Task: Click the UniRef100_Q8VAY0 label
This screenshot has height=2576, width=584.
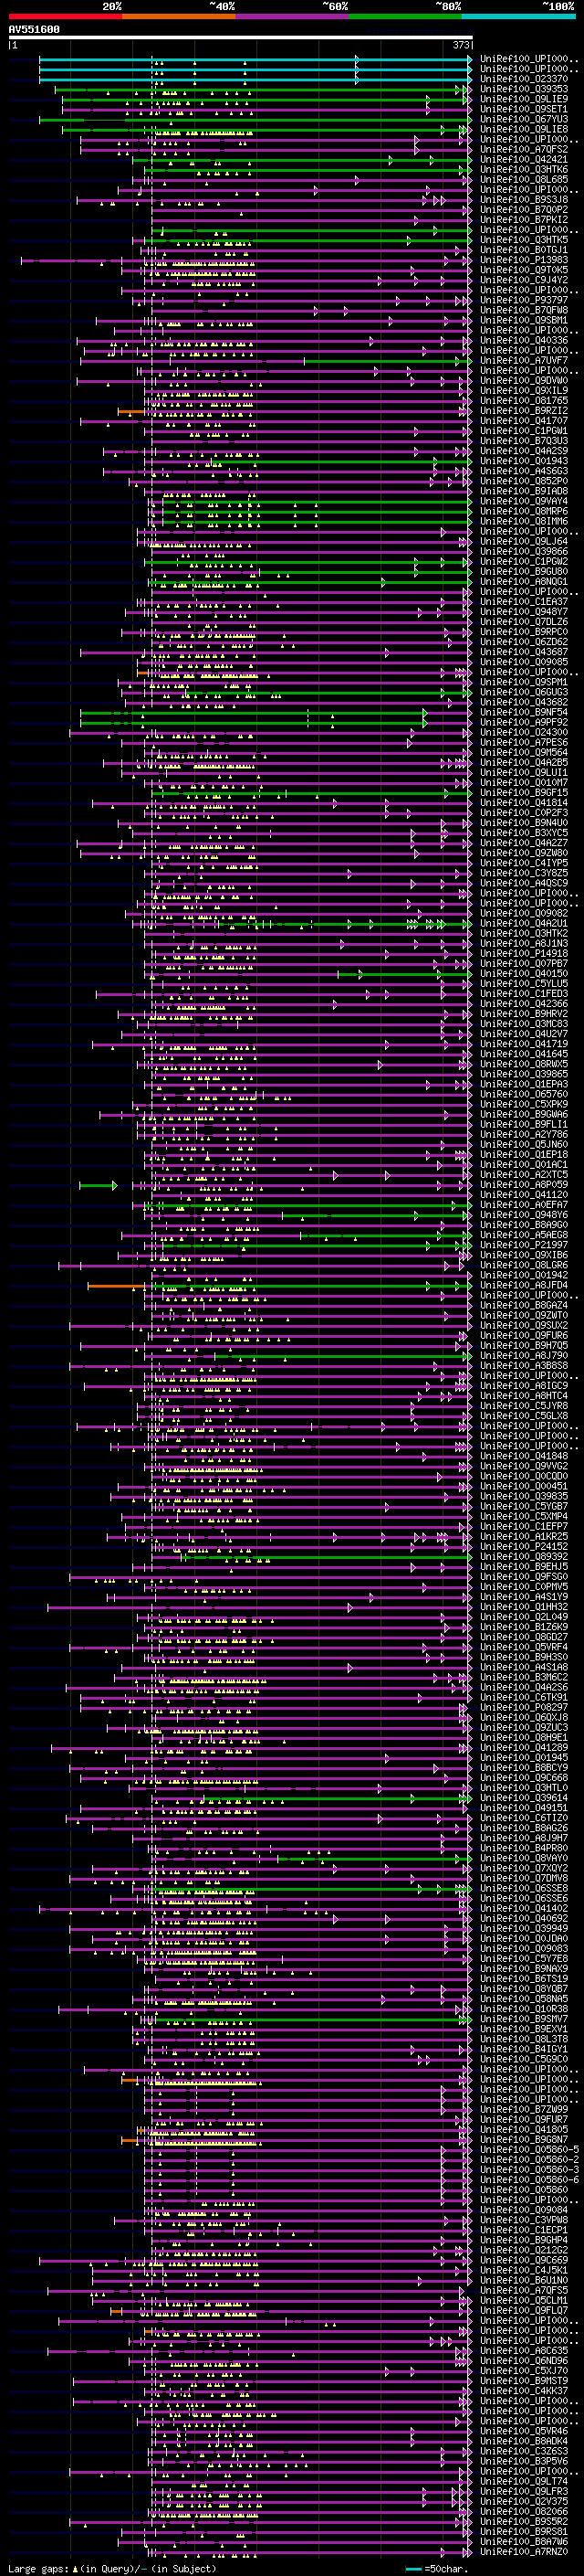Action: pyautogui.click(x=524, y=1858)
